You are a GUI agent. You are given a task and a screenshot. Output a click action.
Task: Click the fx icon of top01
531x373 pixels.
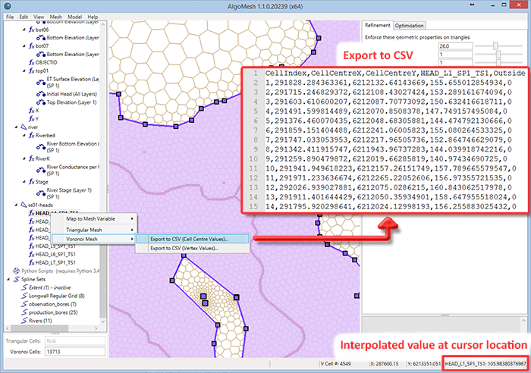(x=32, y=71)
